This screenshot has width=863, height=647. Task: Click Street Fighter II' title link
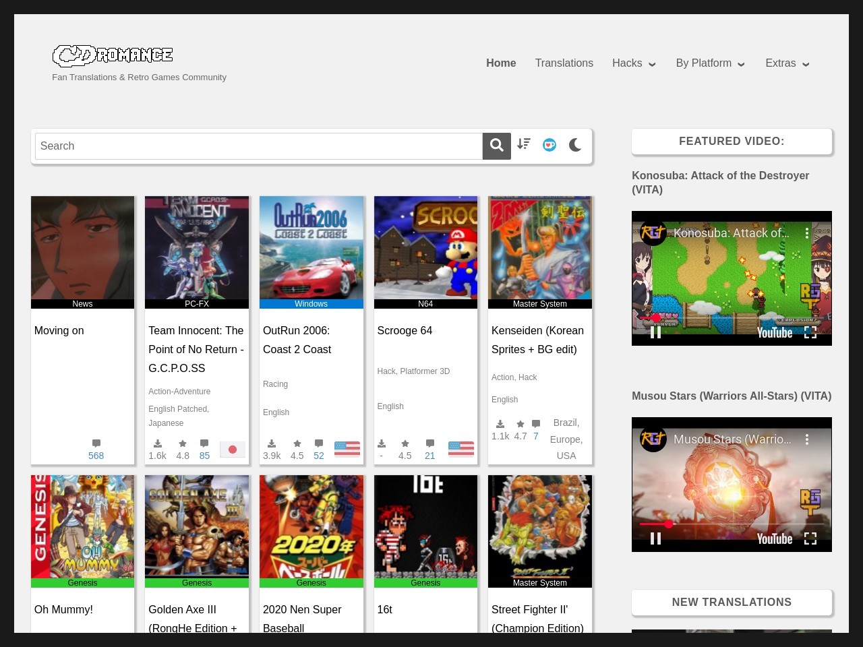[x=537, y=619]
